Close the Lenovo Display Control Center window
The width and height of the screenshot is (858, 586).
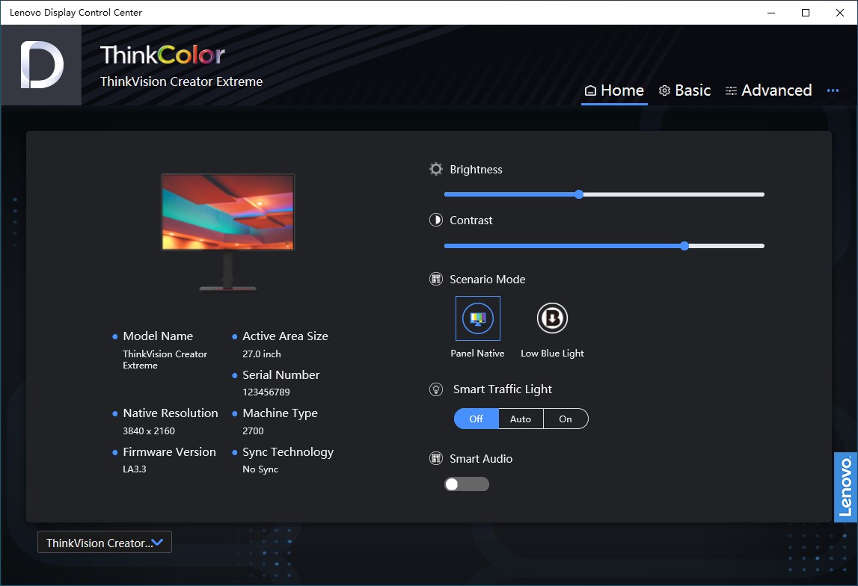(840, 13)
